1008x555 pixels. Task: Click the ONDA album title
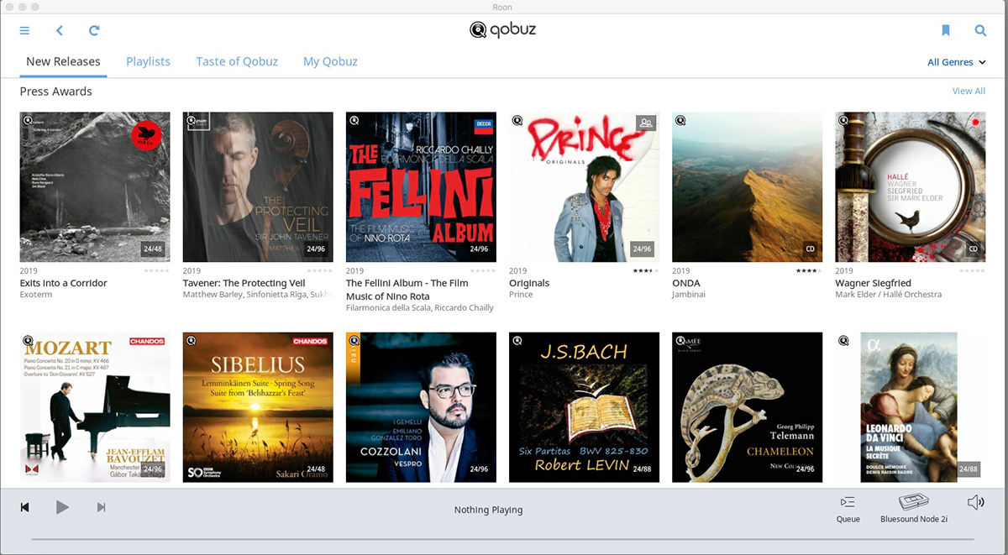pos(686,283)
